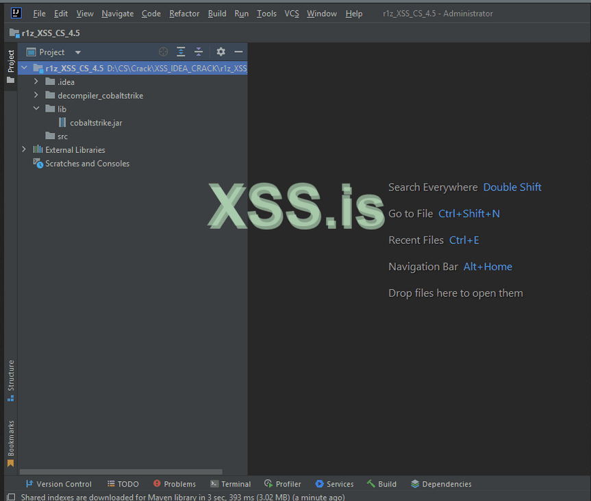This screenshot has width=591, height=501.
Task: Select the src folder
Action: (x=133, y=136)
